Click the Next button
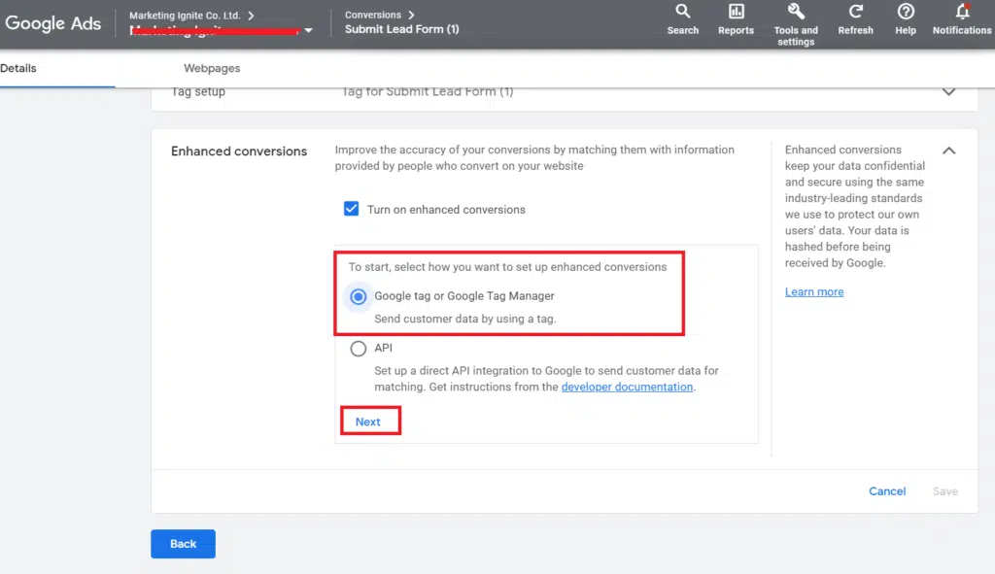 tap(368, 422)
